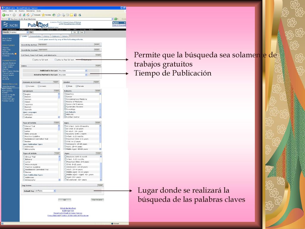Click the Refresh page icon
The height and width of the screenshot is (229, 305).
click(24, 15)
